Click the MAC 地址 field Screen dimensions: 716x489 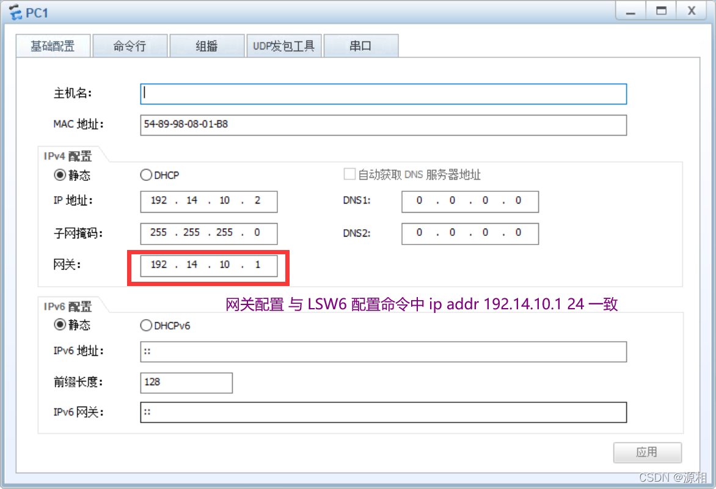384,125
